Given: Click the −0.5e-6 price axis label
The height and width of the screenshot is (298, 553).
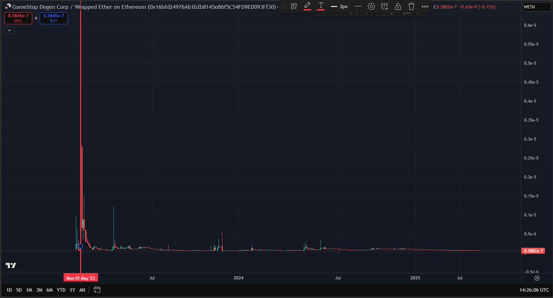Looking at the screenshot, I should (530, 272).
